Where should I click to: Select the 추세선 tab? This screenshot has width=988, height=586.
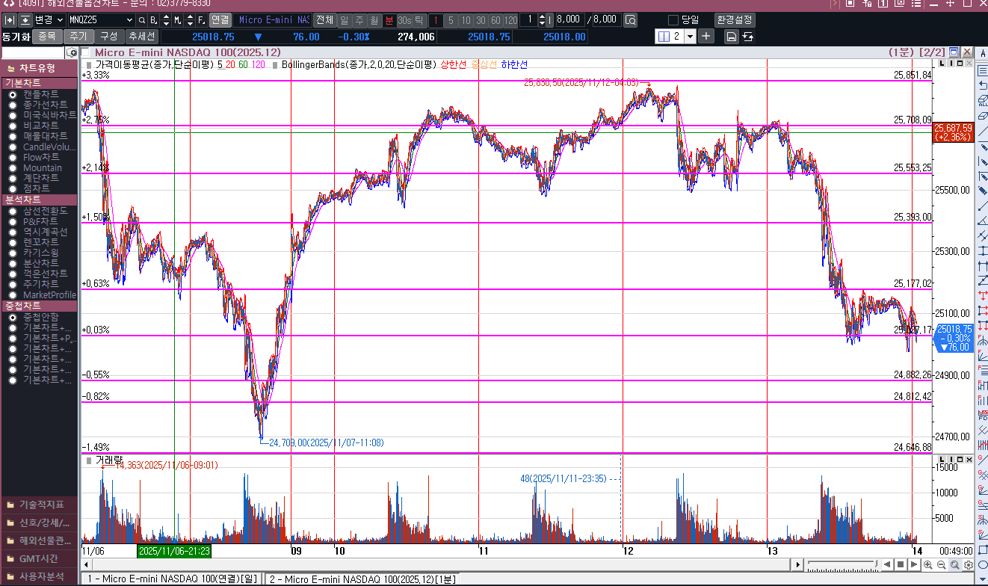pyautogui.click(x=141, y=36)
